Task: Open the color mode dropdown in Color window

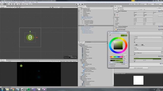Action: [x=124, y=55]
